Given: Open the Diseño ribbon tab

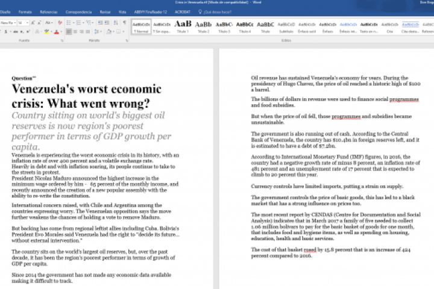Looking at the screenshot, I should pyautogui.click(x=5, y=12).
